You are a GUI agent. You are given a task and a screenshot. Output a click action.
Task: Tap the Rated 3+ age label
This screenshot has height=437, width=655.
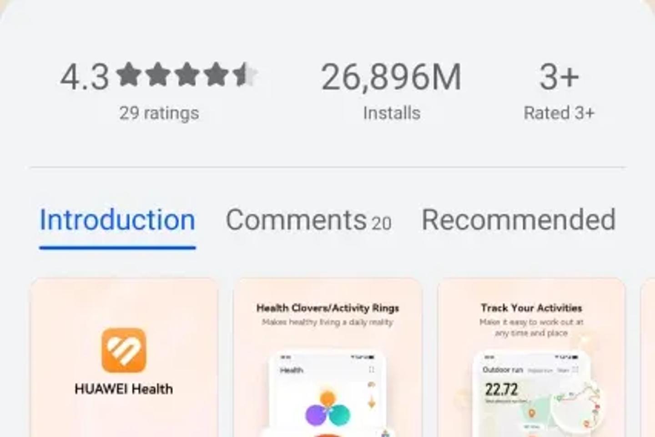tap(559, 113)
